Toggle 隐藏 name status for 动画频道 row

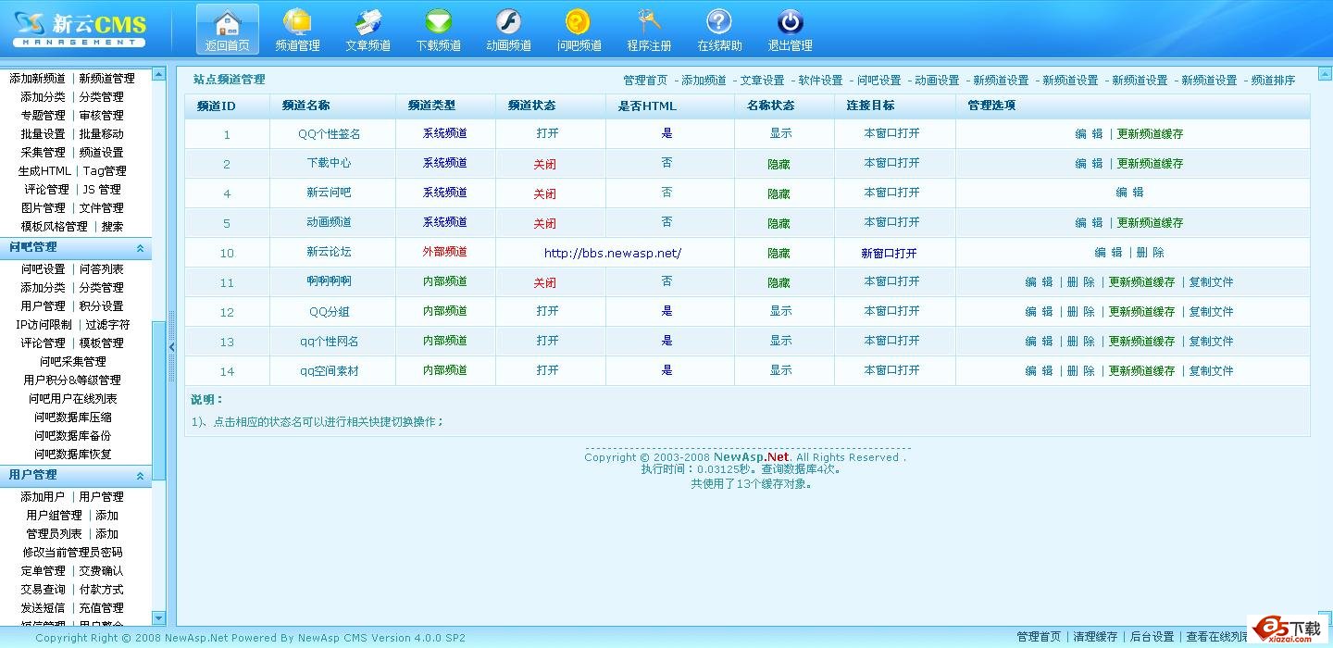coord(779,224)
